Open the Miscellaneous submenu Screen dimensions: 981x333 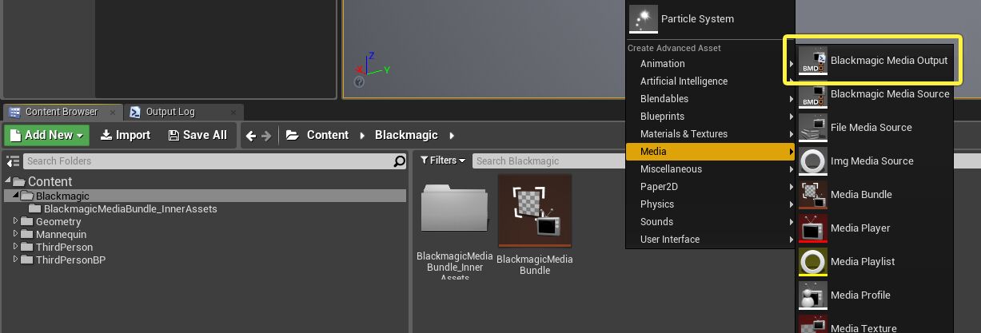[x=710, y=169]
